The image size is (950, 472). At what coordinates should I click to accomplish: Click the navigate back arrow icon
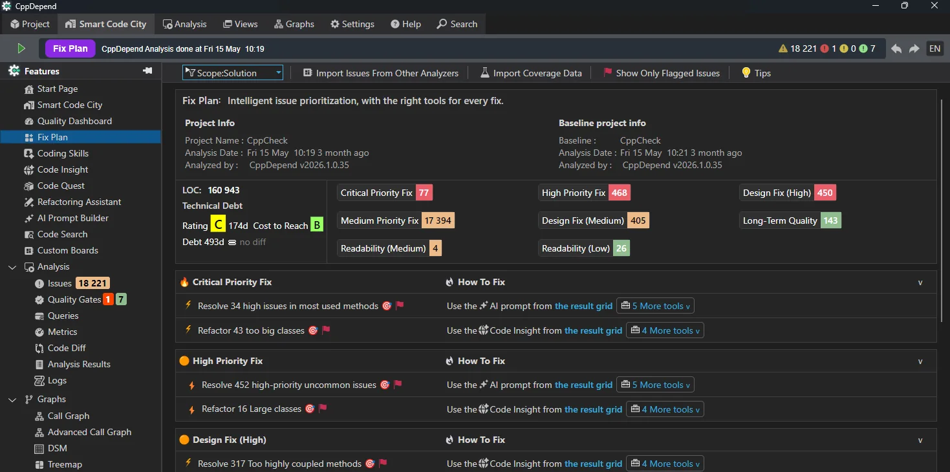click(896, 48)
